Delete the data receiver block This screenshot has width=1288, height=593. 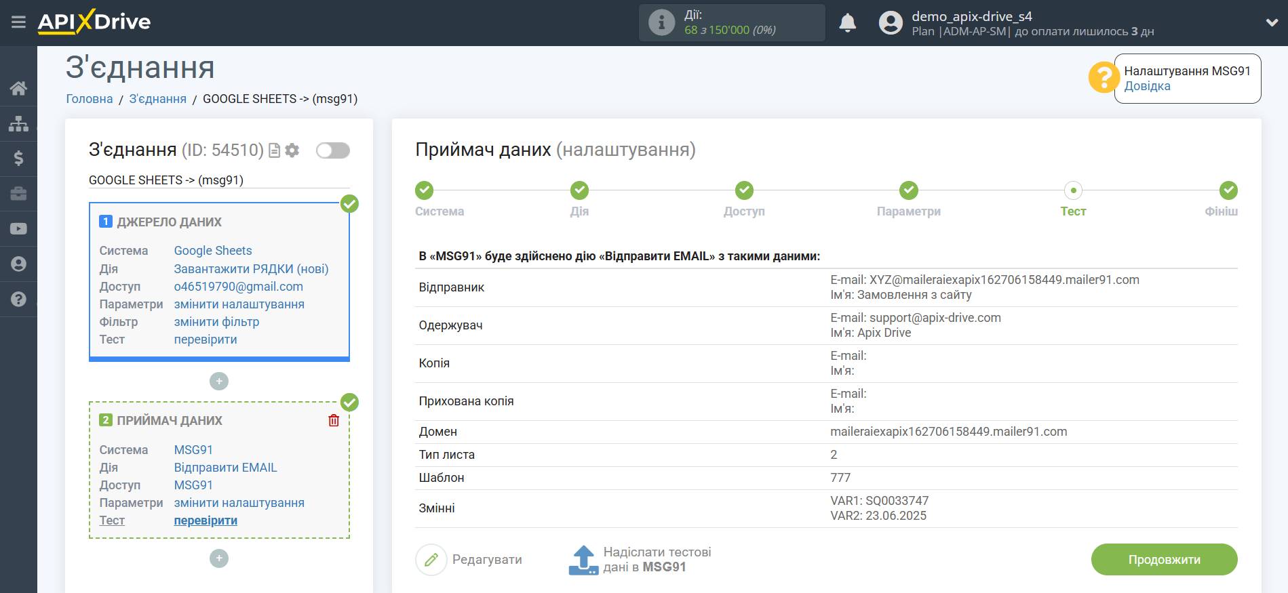coord(334,421)
